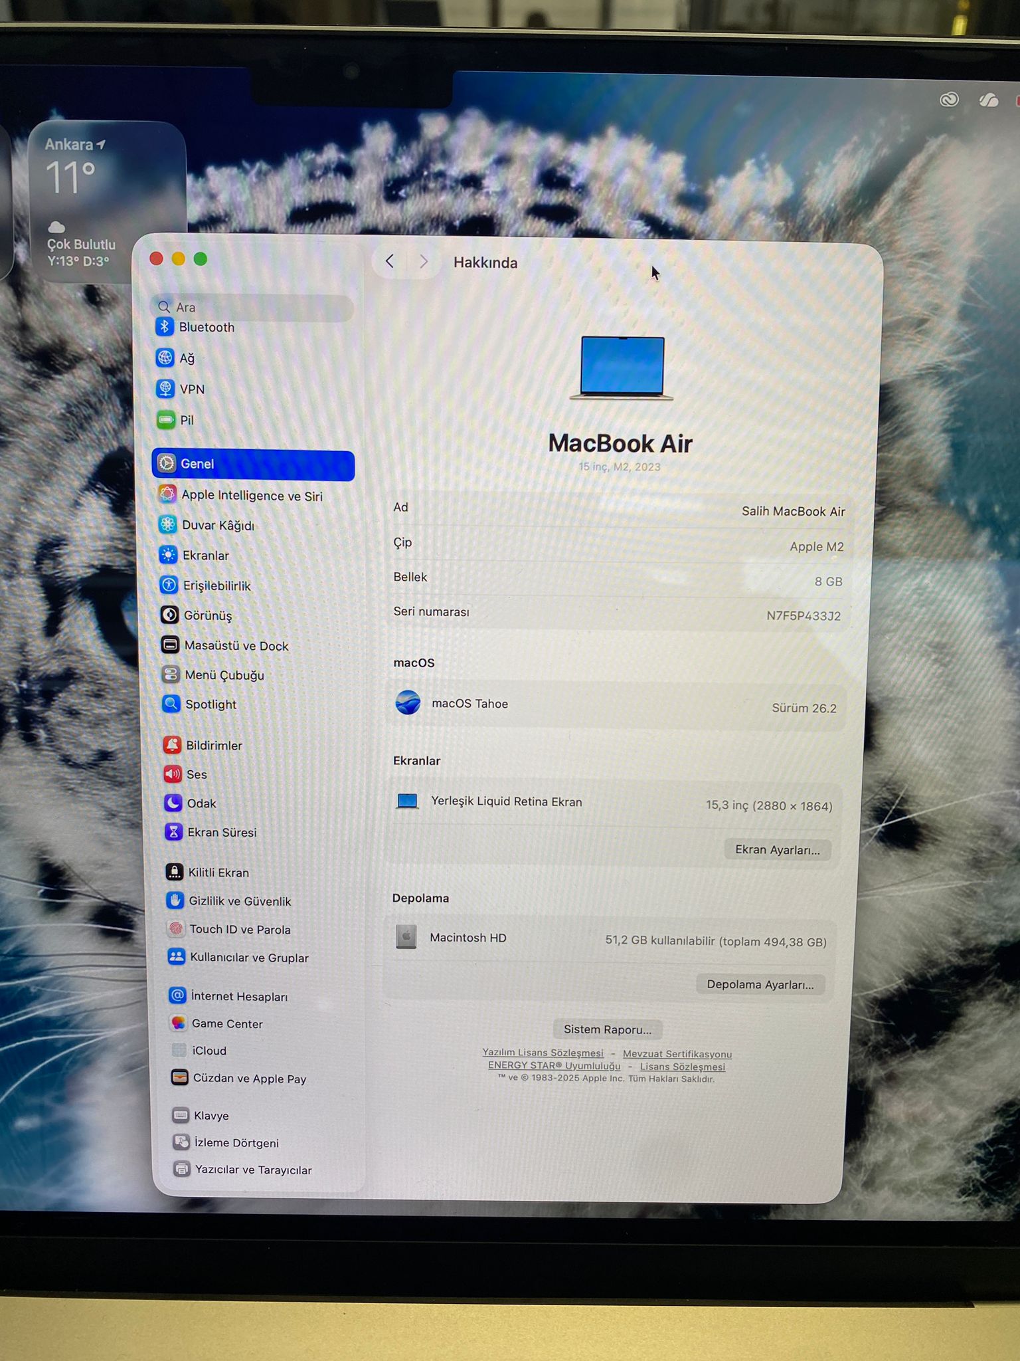Open the Lisans Sözleşmesi link
This screenshot has width=1020, height=1361.
coord(683,1067)
